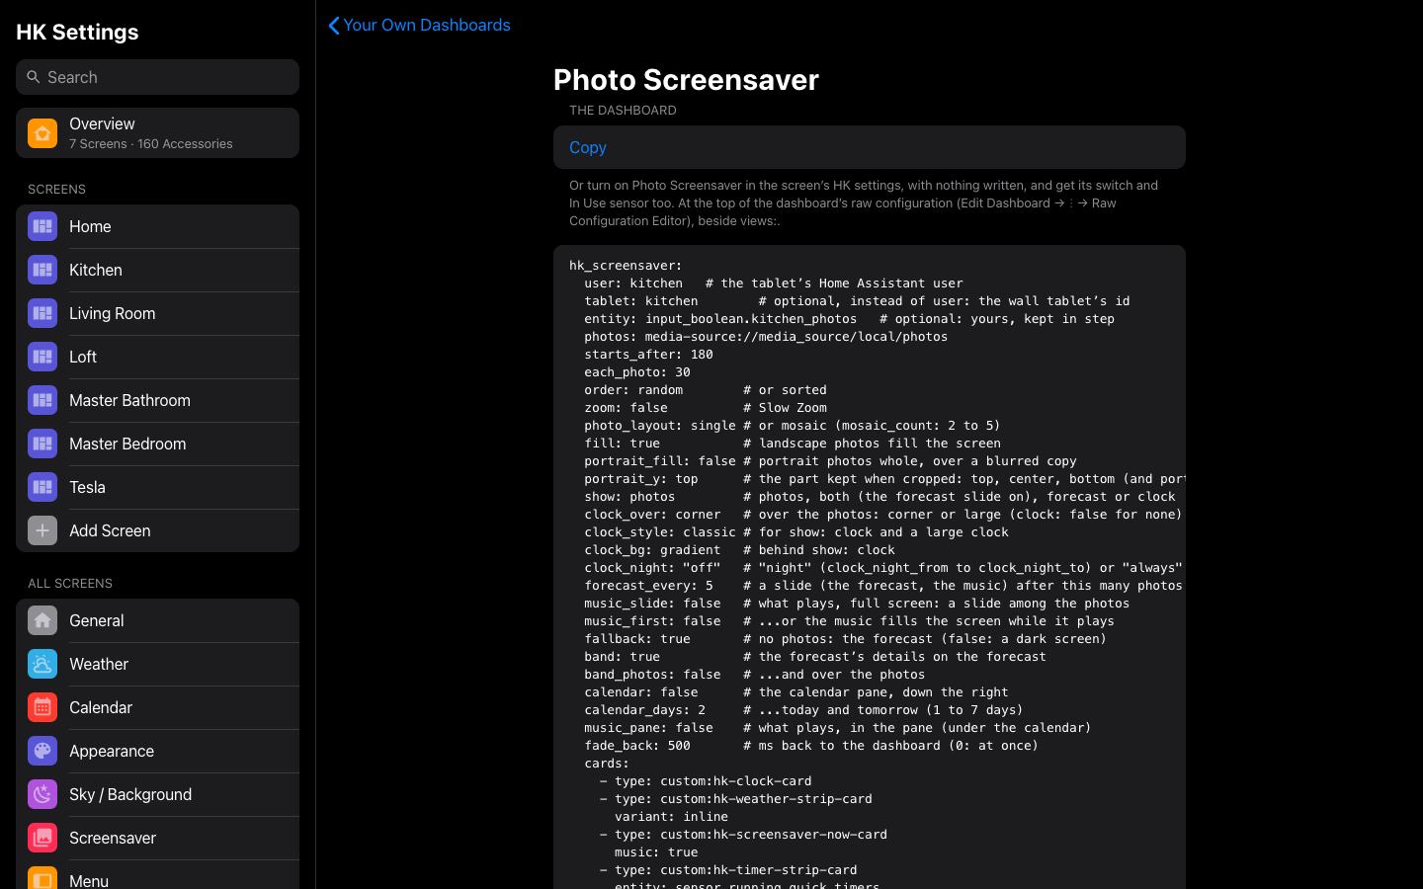The width and height of the screenshot is (1423, 889).
Task: Click the Overview house icon
Action: (x=42, y=133)
